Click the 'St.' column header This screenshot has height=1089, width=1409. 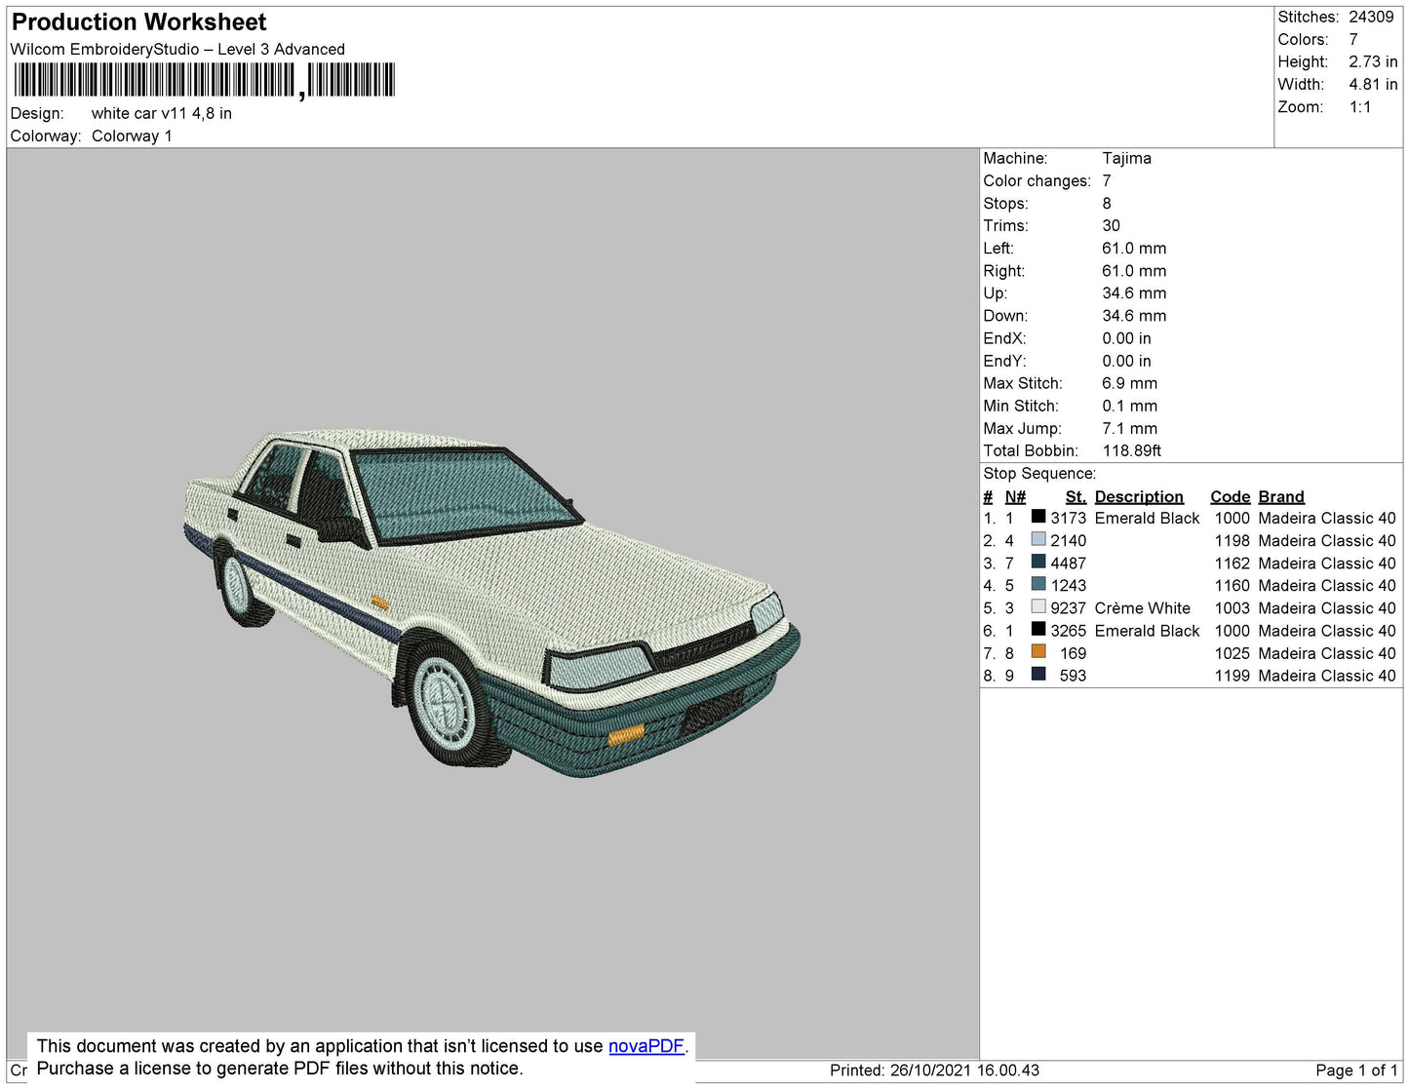(1076, 496)
